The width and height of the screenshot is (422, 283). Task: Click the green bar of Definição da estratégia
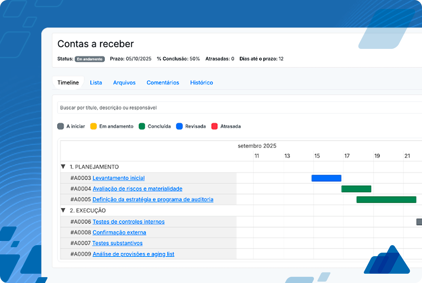(x=386, y=199)
